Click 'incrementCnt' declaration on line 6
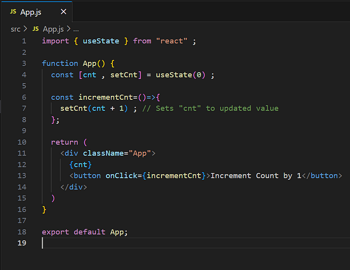The width and height of the screenshot is (350, 270). pos(105,97)
